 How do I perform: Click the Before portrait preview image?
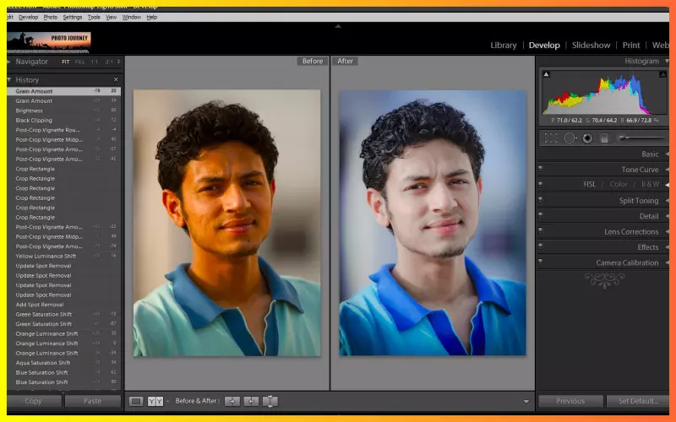[226, 223]
